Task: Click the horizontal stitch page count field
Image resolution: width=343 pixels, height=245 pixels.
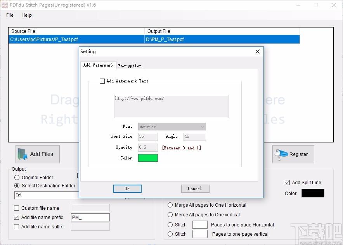Action: (200, 225)
